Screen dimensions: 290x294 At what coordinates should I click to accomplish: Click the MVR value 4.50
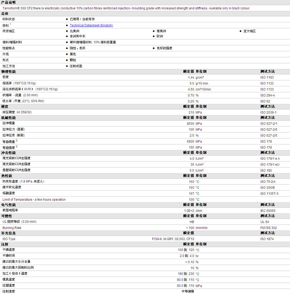191,89
